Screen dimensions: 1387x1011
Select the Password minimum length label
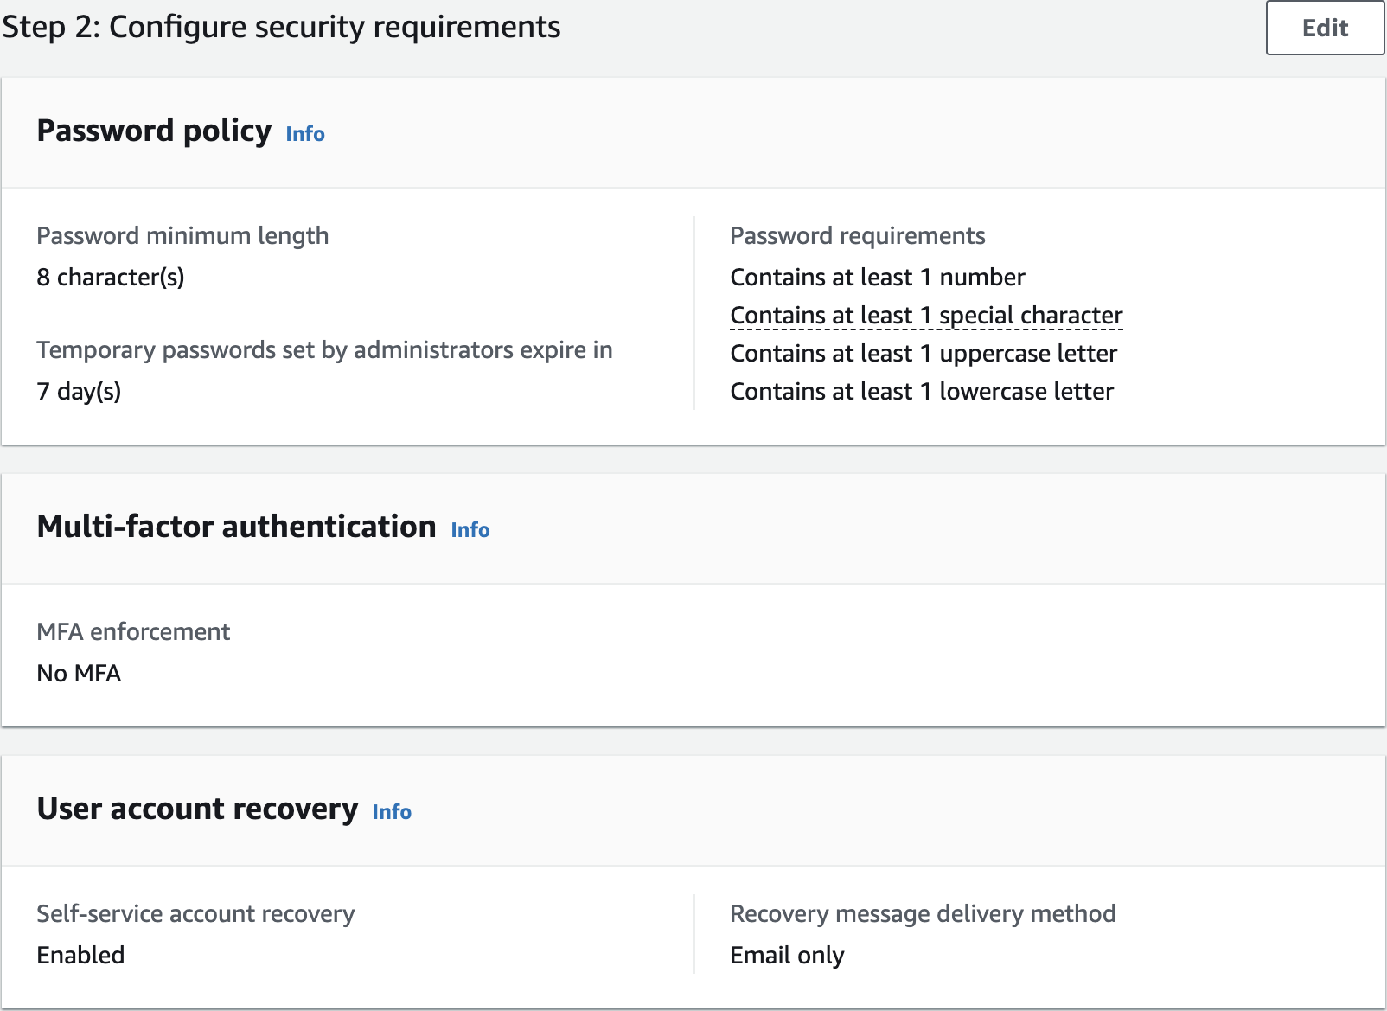pyautogui.click(x=182, y=236)
